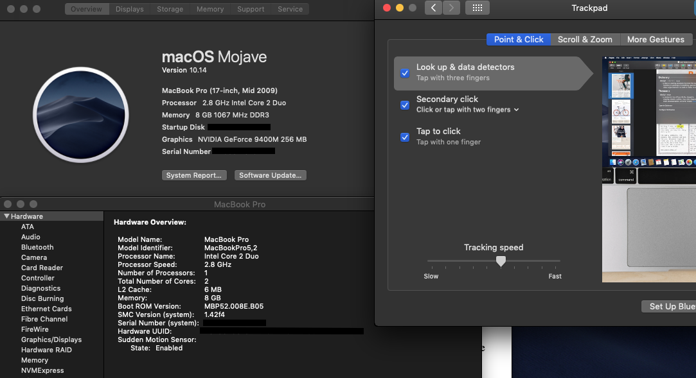Click the 2.8 GHz Intel Core 2 Duo text
The height and width of the screenshot is (378, 696).
[x=244, y=103]
